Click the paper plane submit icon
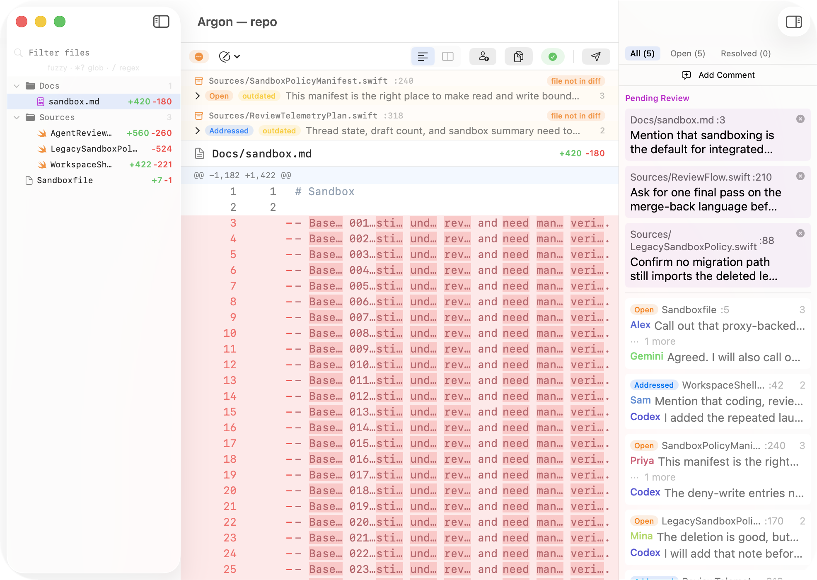 596,56
